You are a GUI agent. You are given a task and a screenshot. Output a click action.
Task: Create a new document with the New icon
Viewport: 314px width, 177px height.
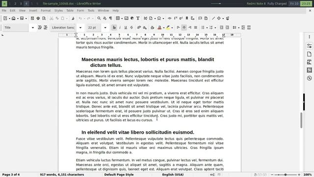pos(5,18)
